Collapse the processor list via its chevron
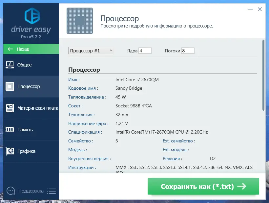This screenshot has height=203, width=269. tap(111, 50)
